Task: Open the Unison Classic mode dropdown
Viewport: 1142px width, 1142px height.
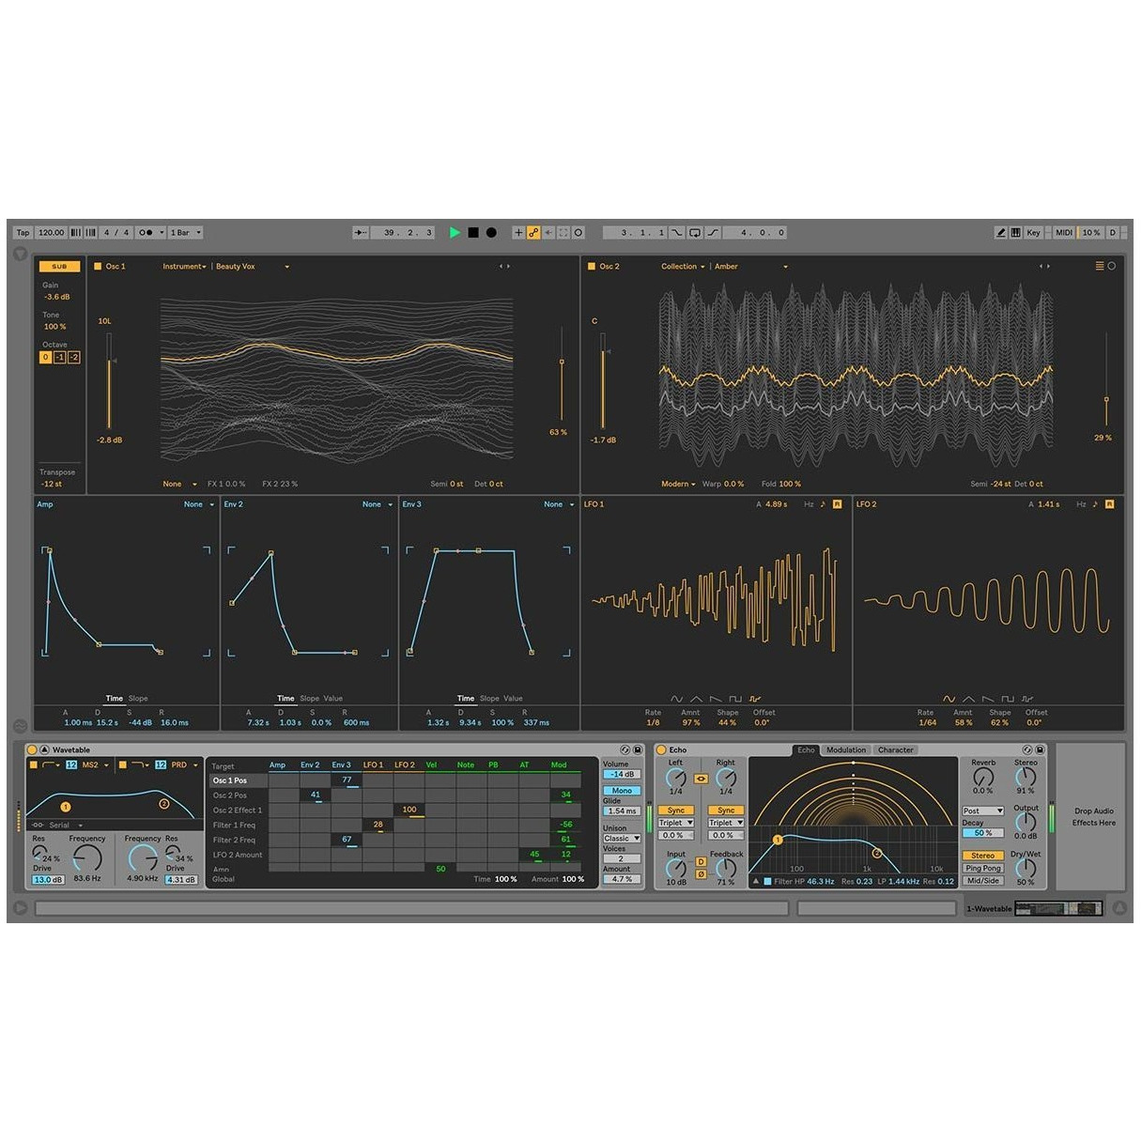Action: tap(621, 838)
